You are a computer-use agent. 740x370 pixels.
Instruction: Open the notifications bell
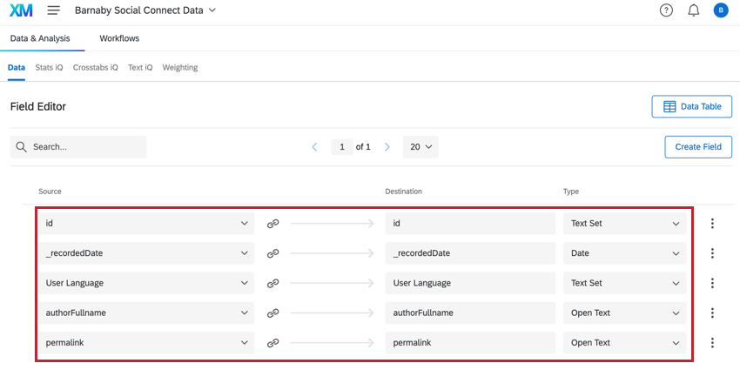click(x=693, y=10)
